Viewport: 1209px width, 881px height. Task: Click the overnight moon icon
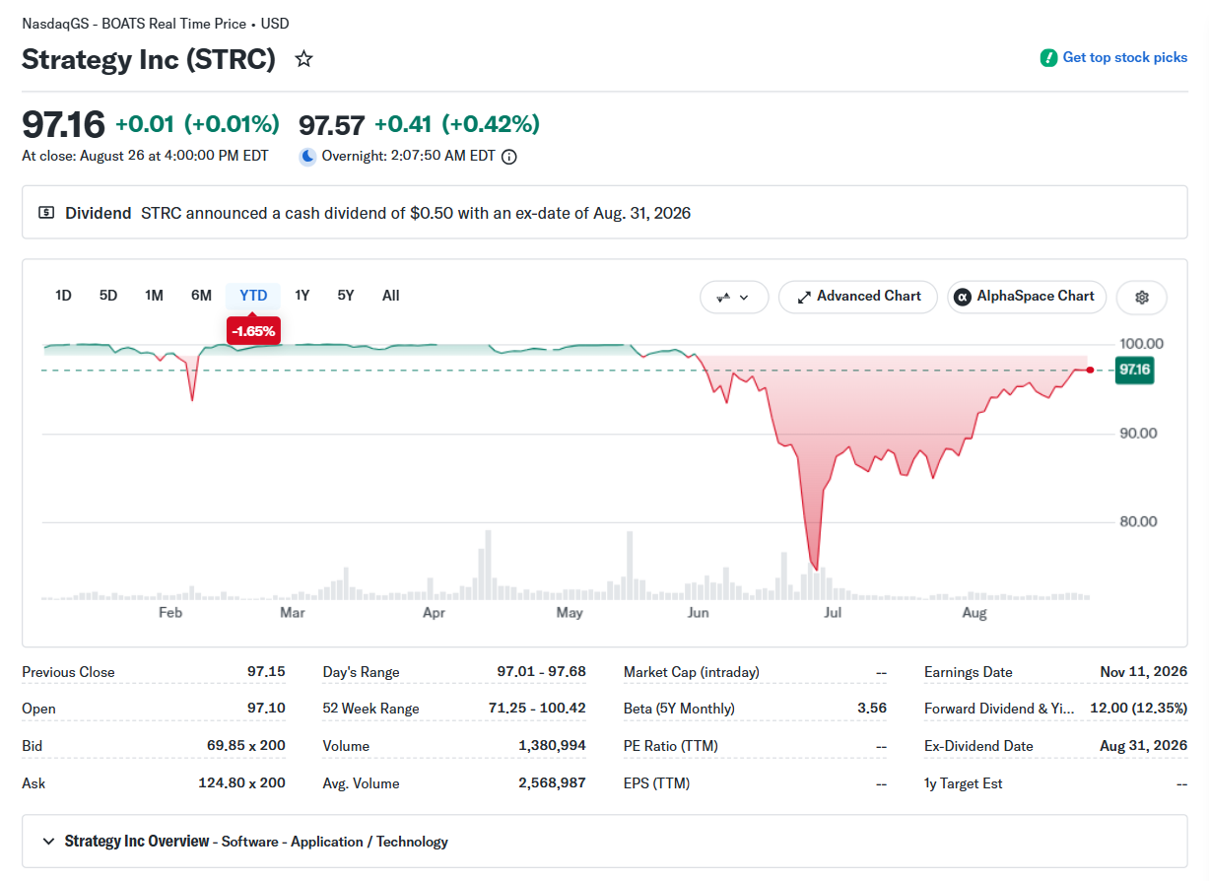308,156
